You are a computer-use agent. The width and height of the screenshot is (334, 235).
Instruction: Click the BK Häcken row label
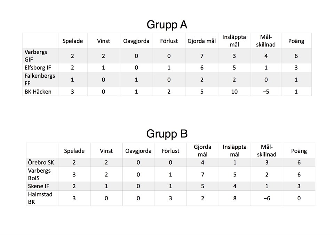[38, 92]
